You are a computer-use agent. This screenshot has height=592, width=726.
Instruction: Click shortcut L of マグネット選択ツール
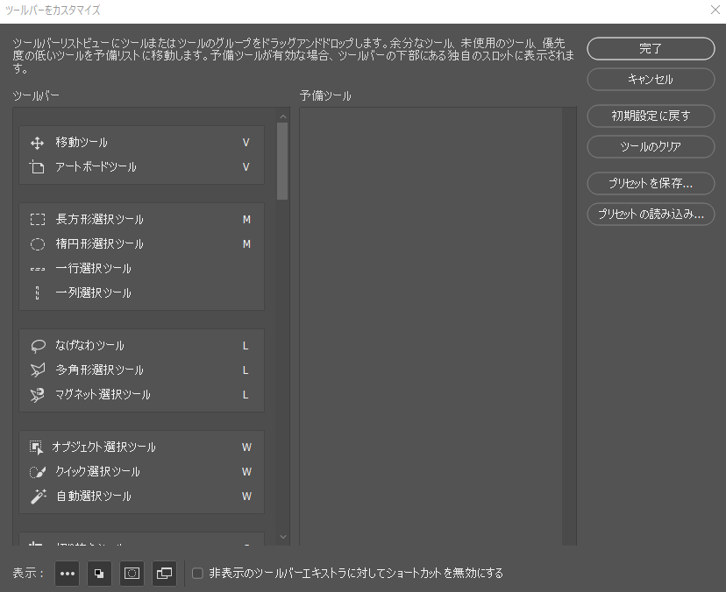coord(246,395)
